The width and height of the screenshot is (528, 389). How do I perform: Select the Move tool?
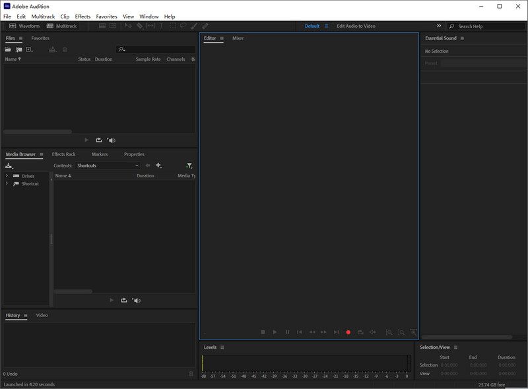129,26
